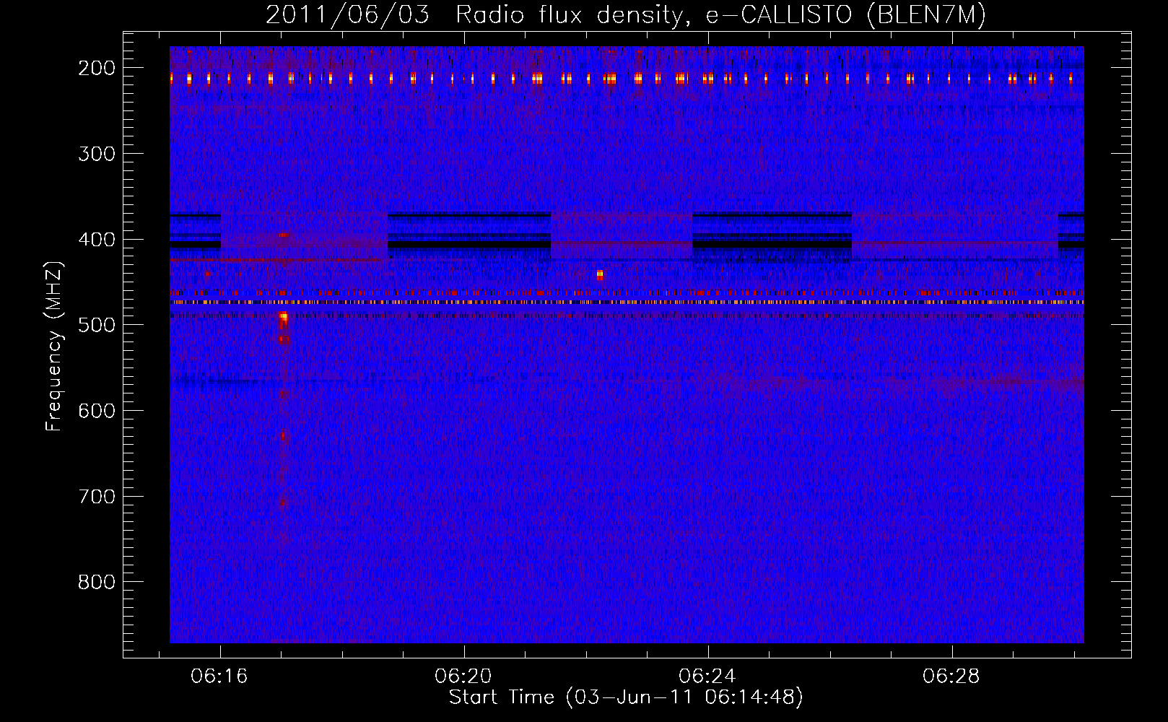Image resolution: width=1168 pixels, height=722 pixels.
Task: Click the 400 frequency tick label
Action: pos(96,240)
